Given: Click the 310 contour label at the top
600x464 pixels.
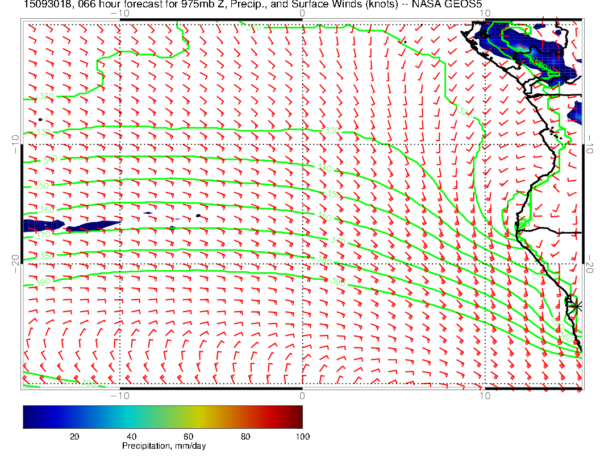Looking at the screenshot, I should coord(253,27).
